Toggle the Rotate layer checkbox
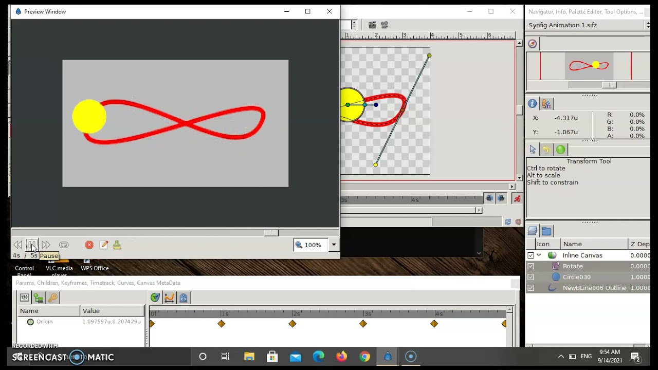This screenshot has width=658, height=370. tap(531, 266)
